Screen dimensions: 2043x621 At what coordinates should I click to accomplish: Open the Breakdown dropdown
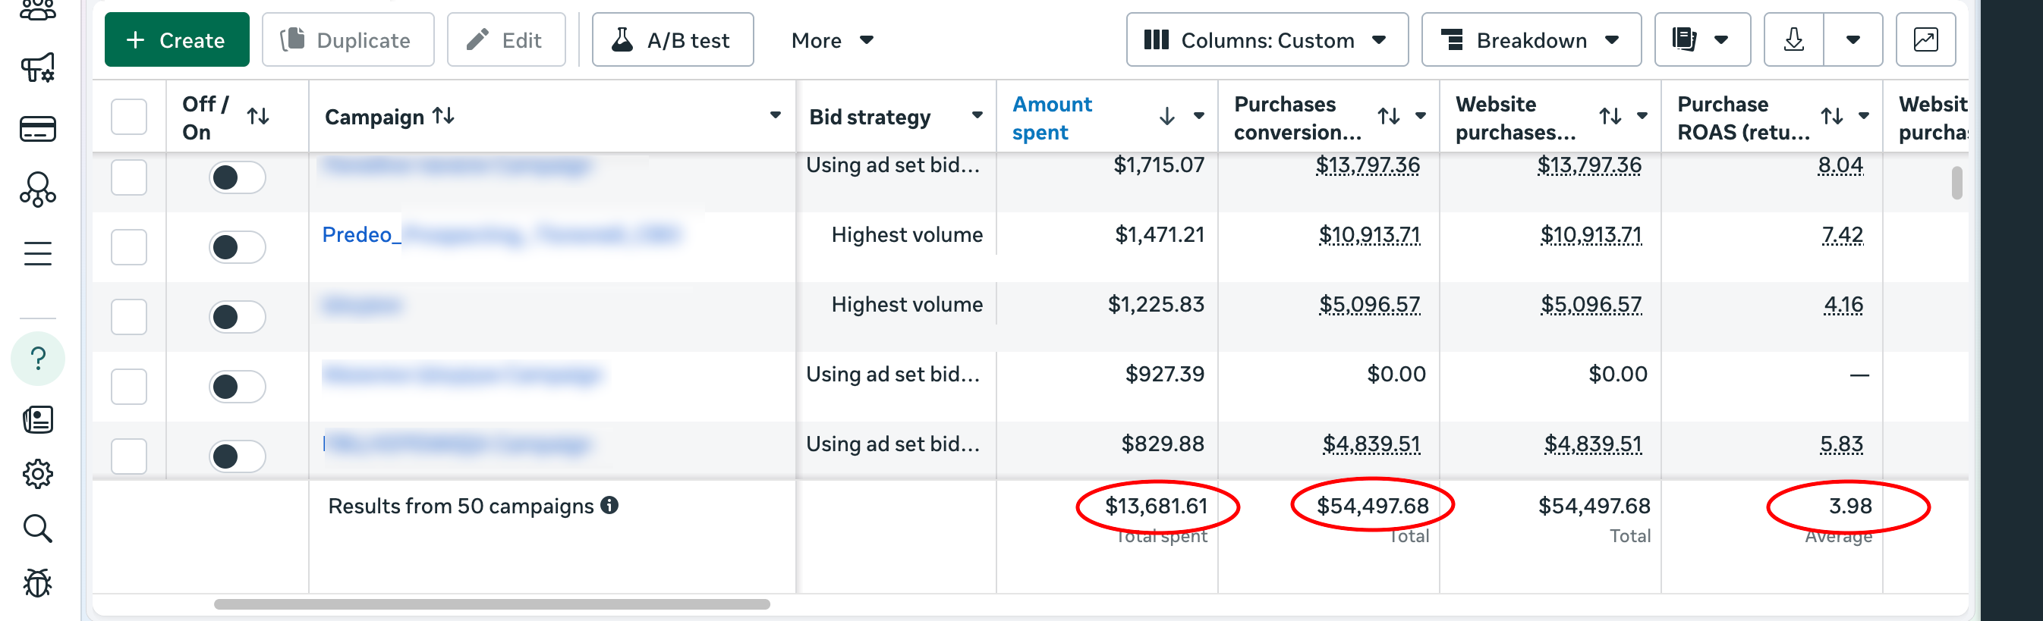[x=1530, y=39]
